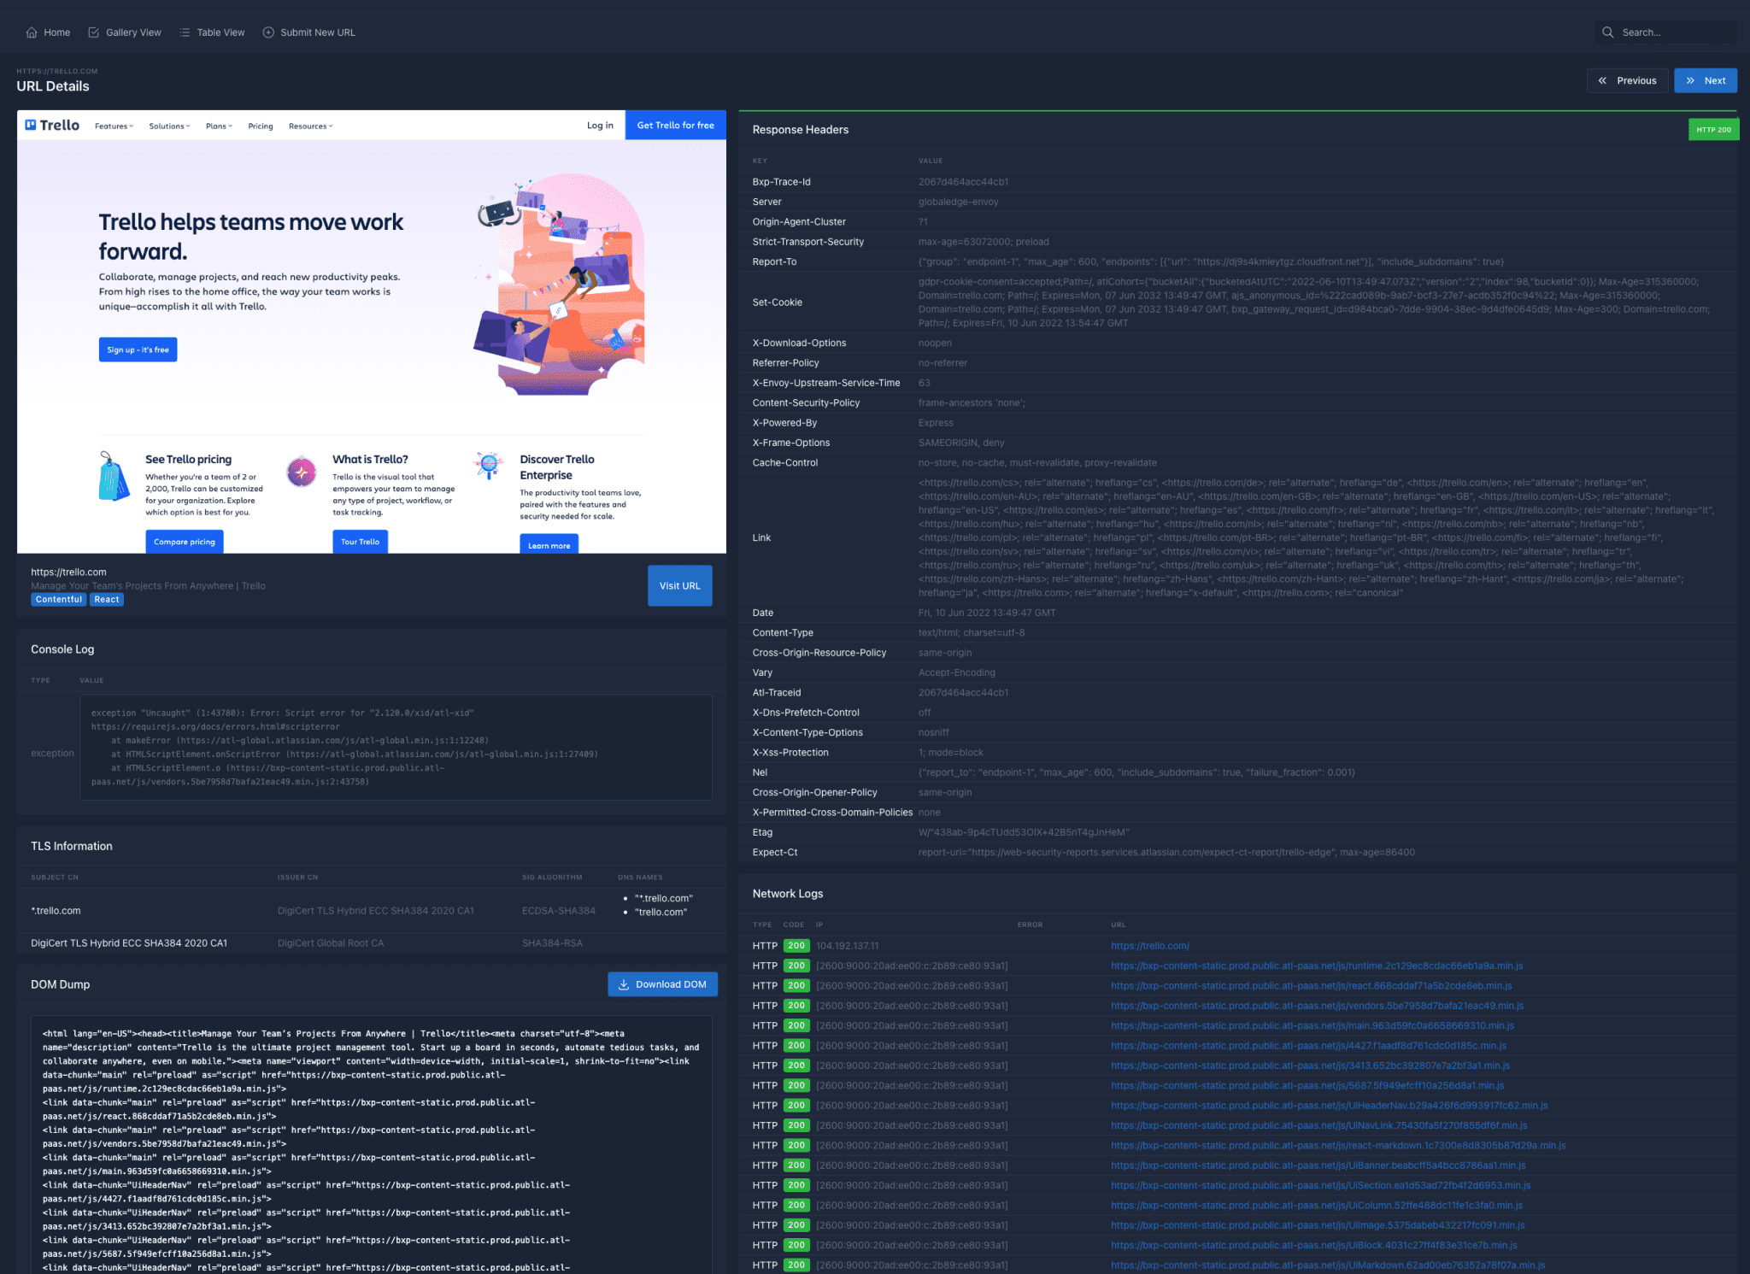1750x1274 pixels.
Task: Select the React technology tag
Action: click(107, 600)
